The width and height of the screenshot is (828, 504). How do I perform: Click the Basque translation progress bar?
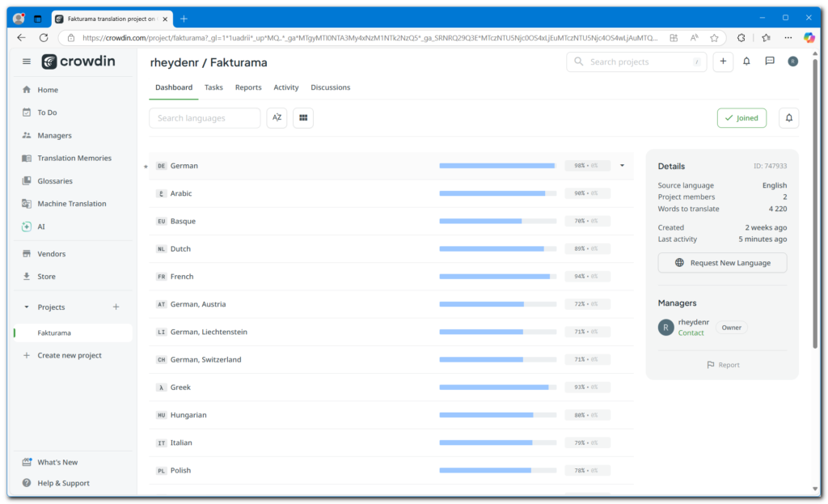(x=497, y=222)
